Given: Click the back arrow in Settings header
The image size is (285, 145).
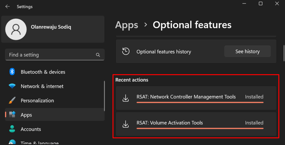Looking at the screenshot, I should point(8,6).
